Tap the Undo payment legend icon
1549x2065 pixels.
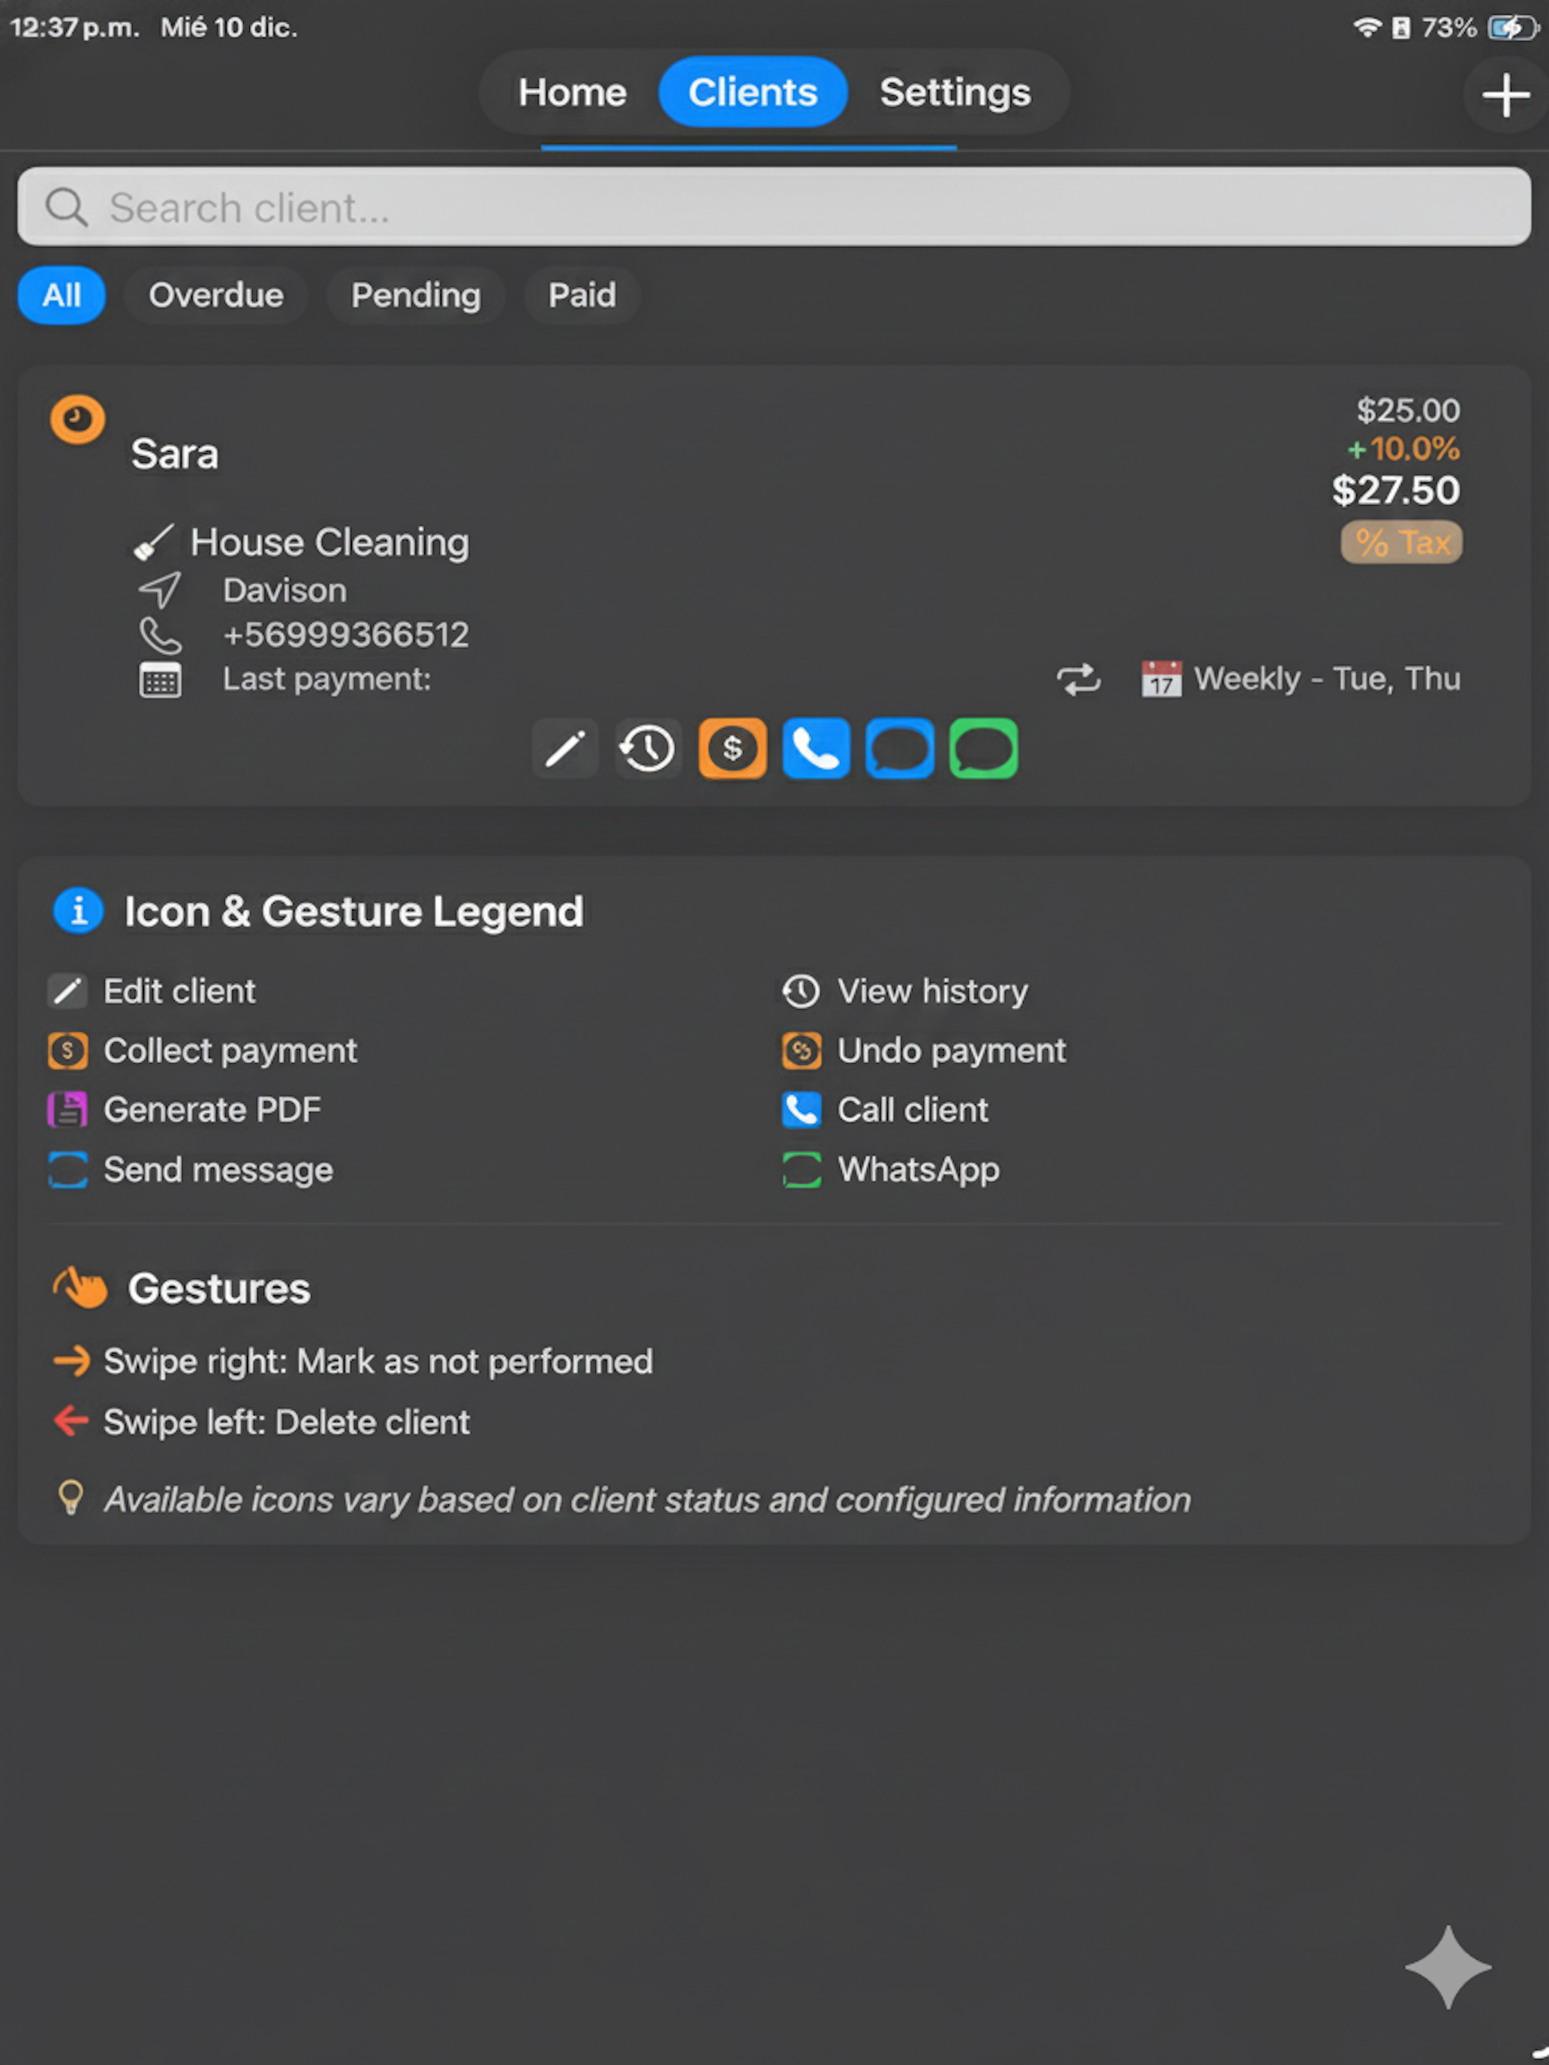point(801,1051)
